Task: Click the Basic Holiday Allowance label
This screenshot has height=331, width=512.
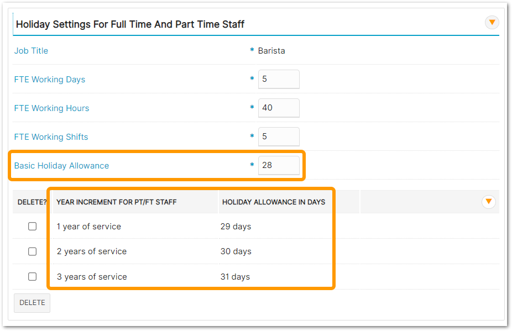Action: 61,166
